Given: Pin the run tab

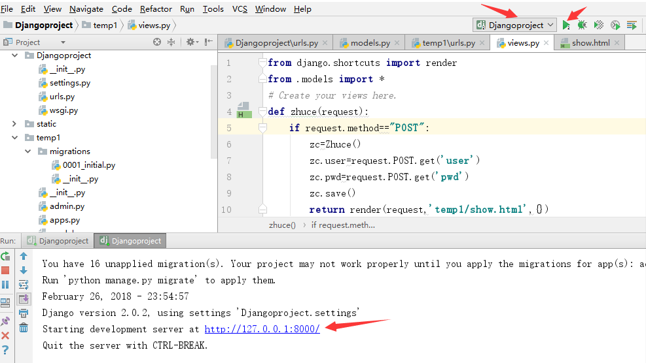Looking at the screenshot, I should click(5, 321).
